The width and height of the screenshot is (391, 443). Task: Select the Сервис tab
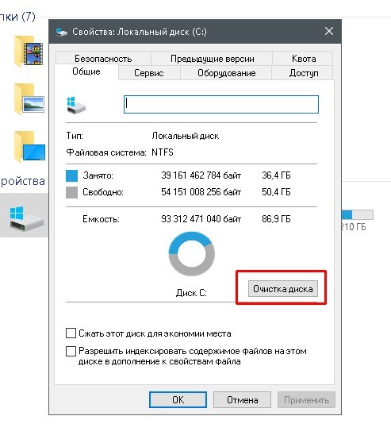pos(149,73)
